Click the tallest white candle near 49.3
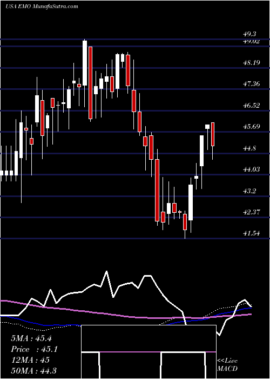Screen dimensions: 270x379 tap(85, 63)
